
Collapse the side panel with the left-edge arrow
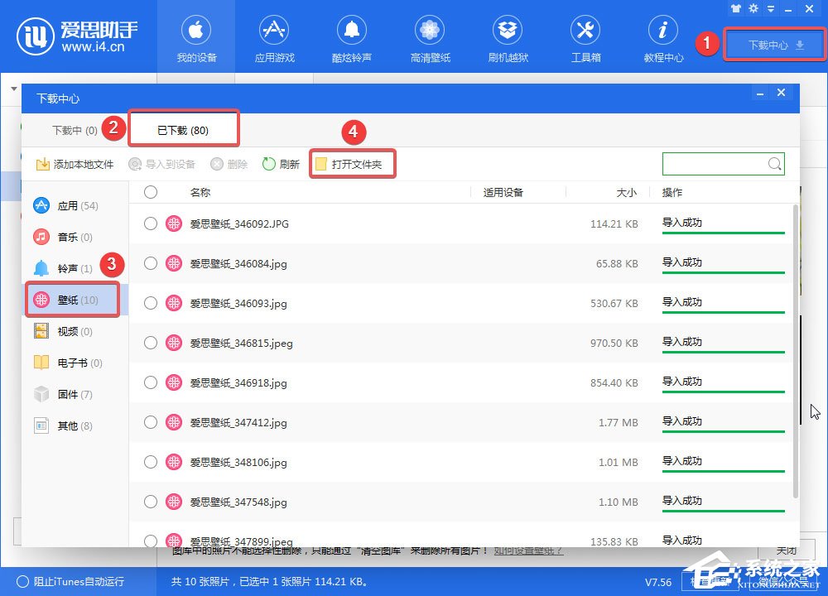12,89
